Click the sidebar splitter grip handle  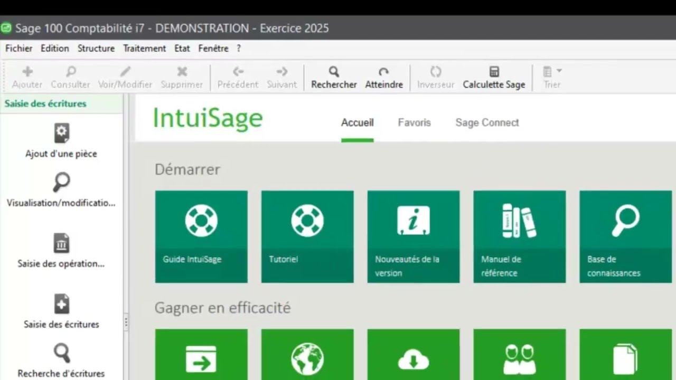click(126, 323)
